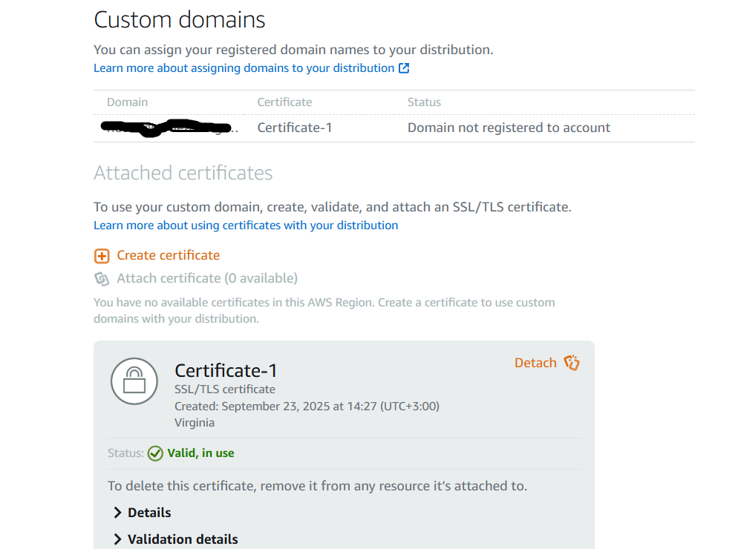Click the redacted domain name in table

(x=167, y=128)
